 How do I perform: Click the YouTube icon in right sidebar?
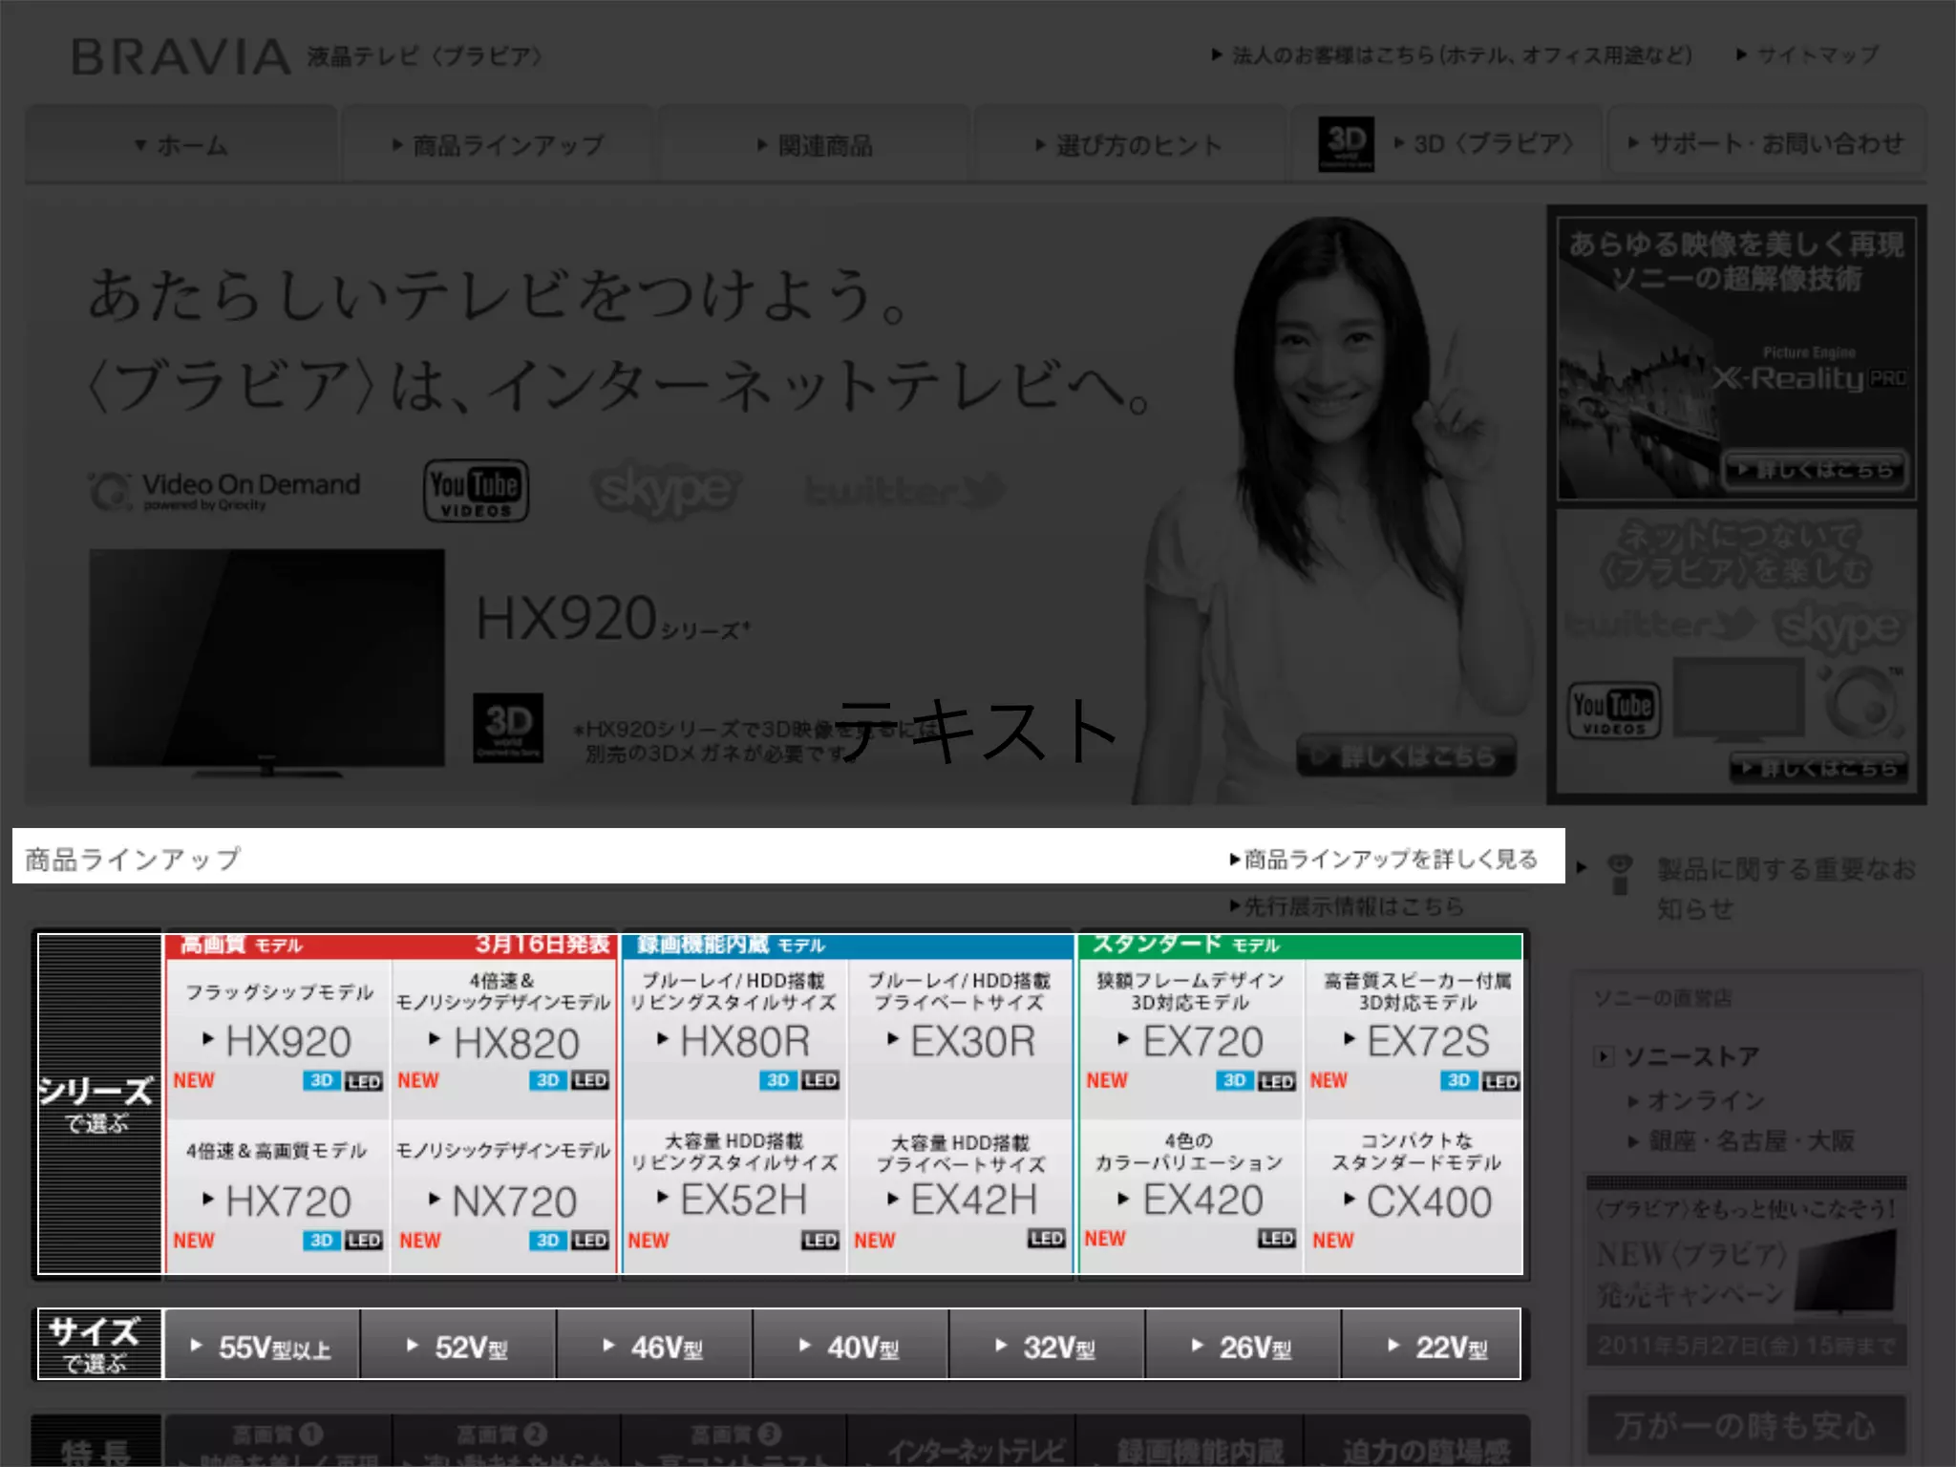coord(1613,711)
